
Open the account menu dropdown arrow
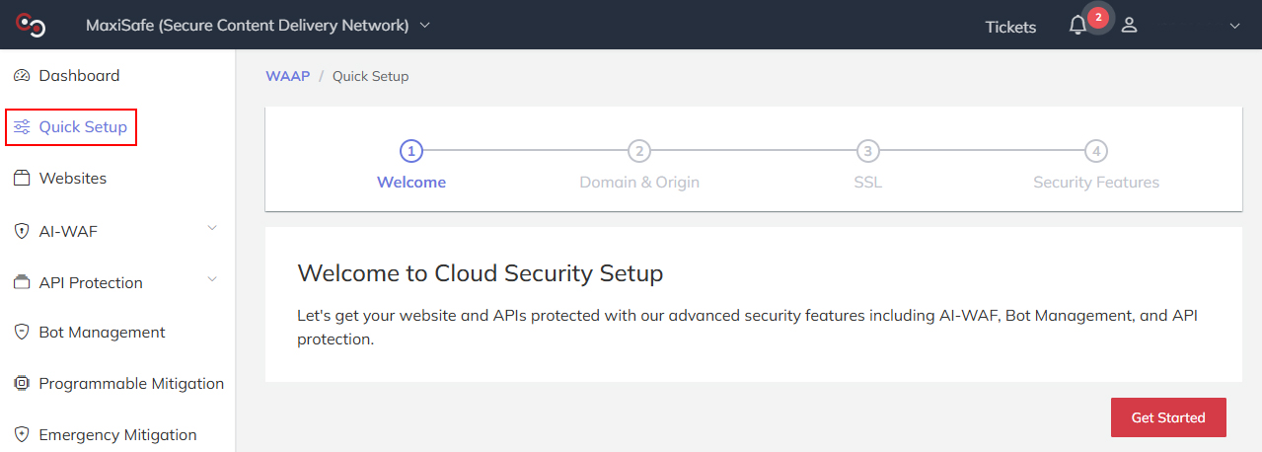[x=1234, y=27]
